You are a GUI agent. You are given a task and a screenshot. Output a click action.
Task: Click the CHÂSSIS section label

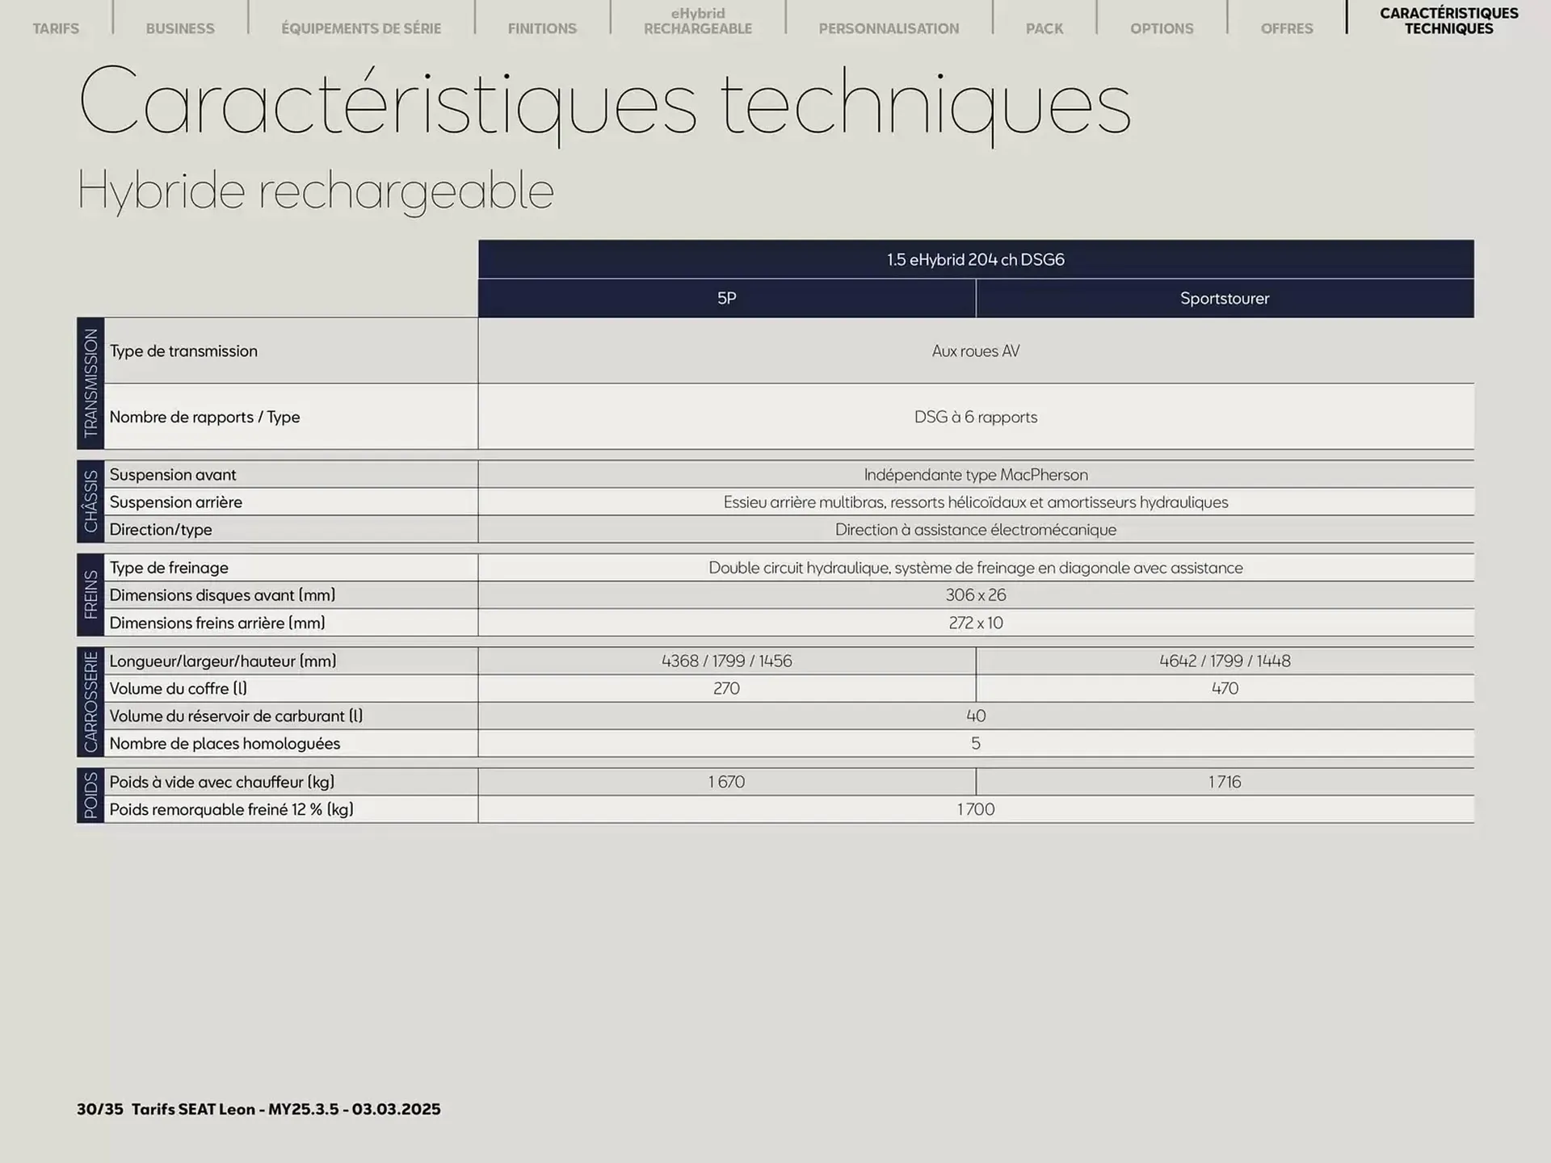[x=91, y=502]
